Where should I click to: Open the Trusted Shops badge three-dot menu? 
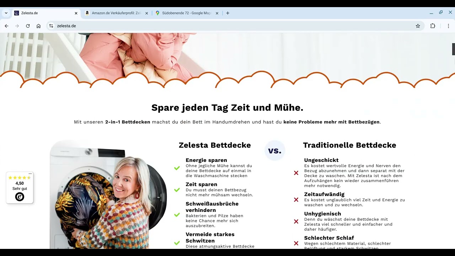[x=30, y=174]
